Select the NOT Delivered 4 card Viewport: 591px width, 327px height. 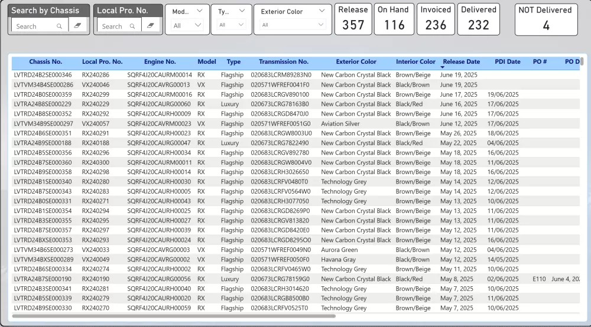click(546, 19)
